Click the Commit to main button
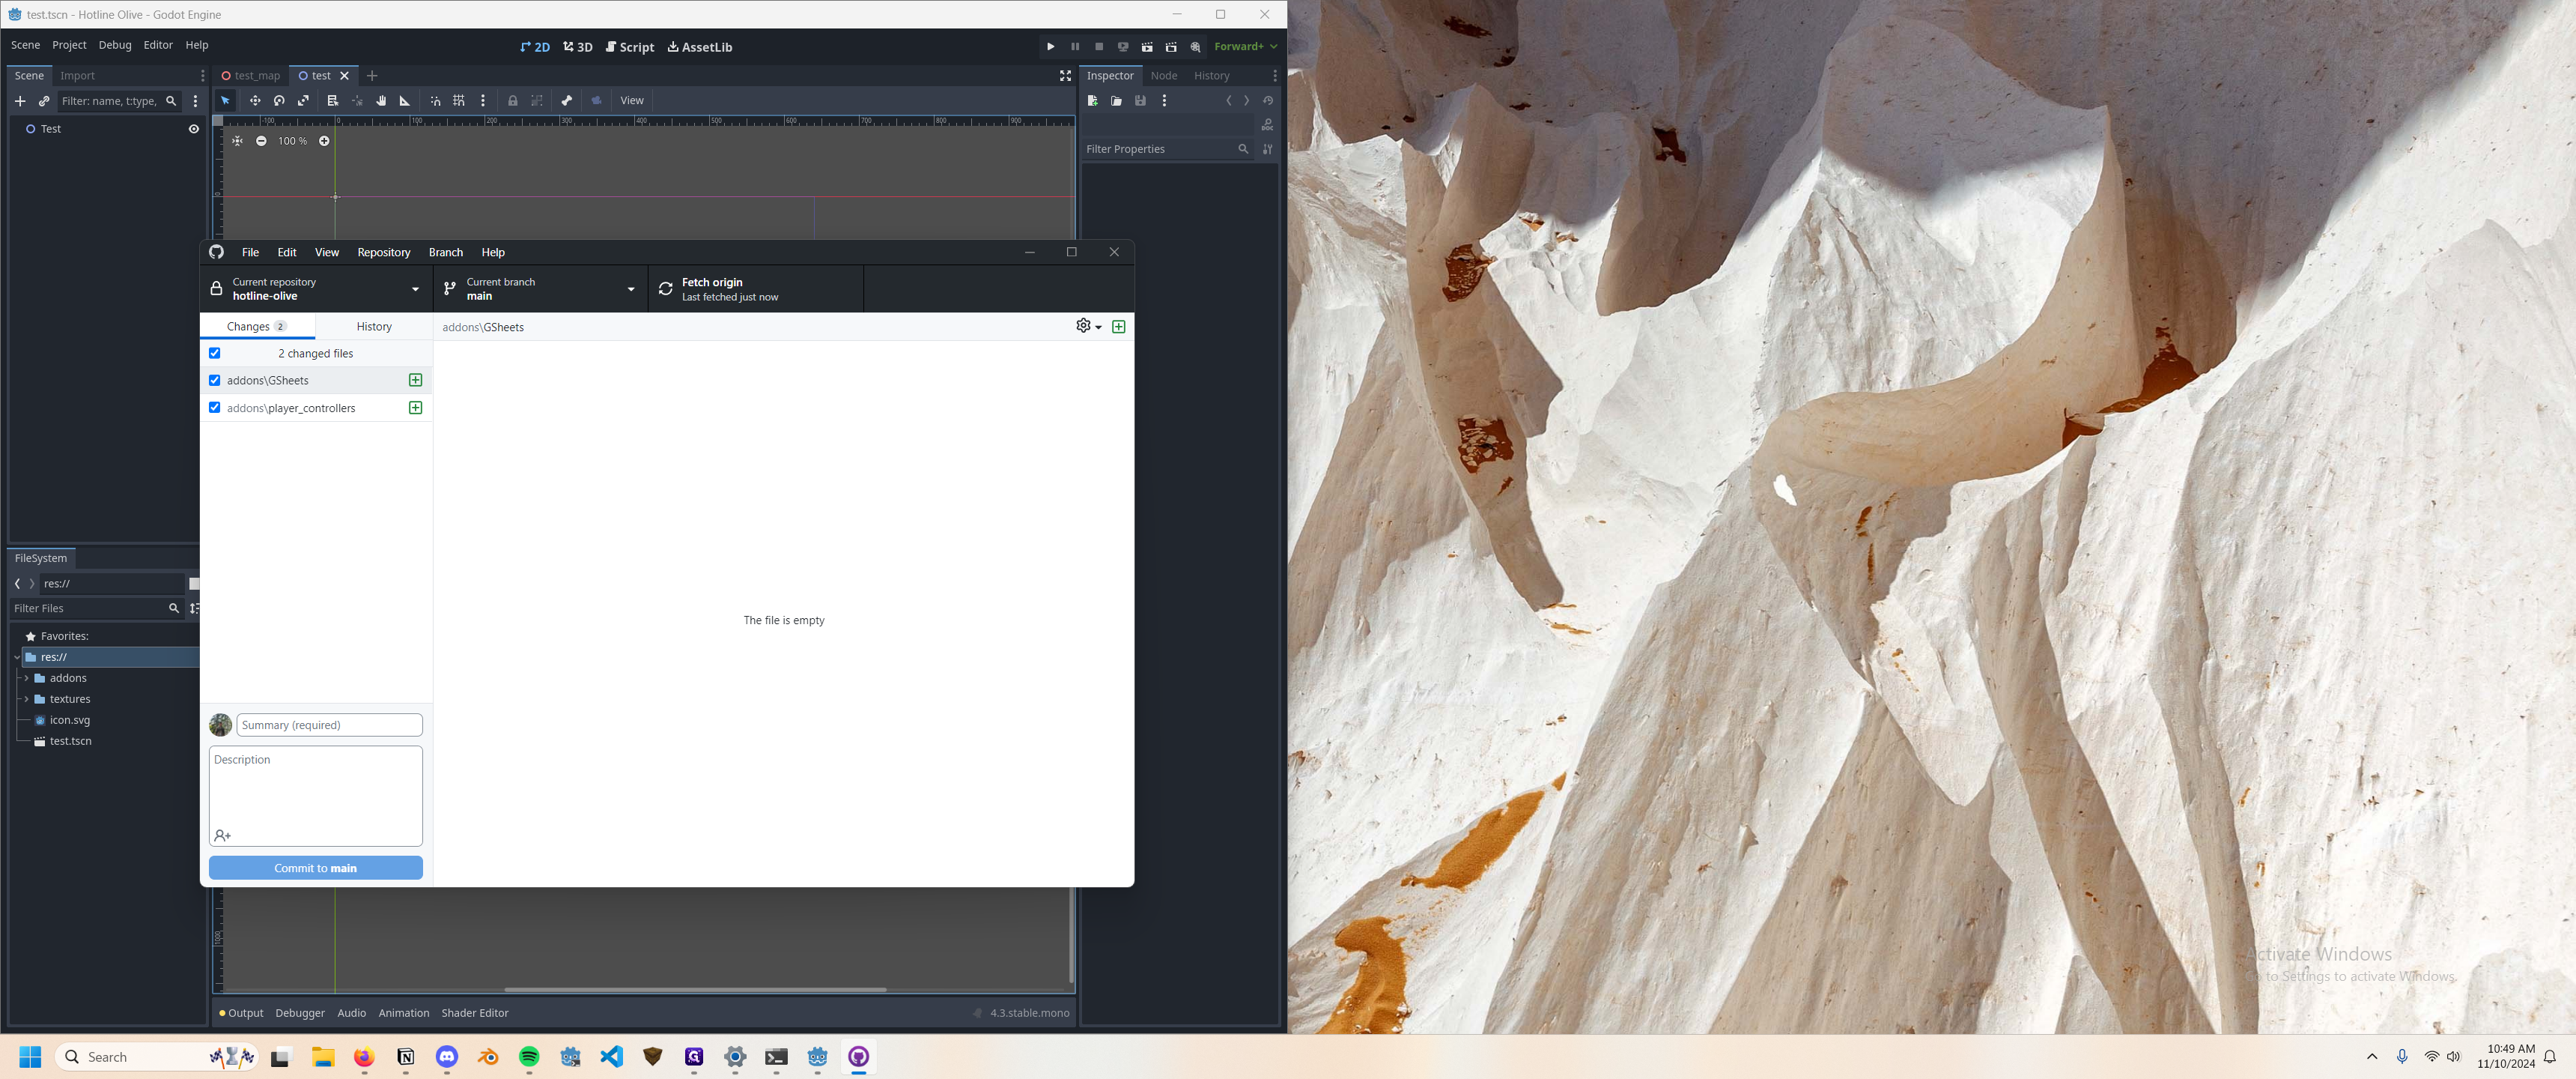Viewport: 2576px width, 1079px height. coord(316,868)
